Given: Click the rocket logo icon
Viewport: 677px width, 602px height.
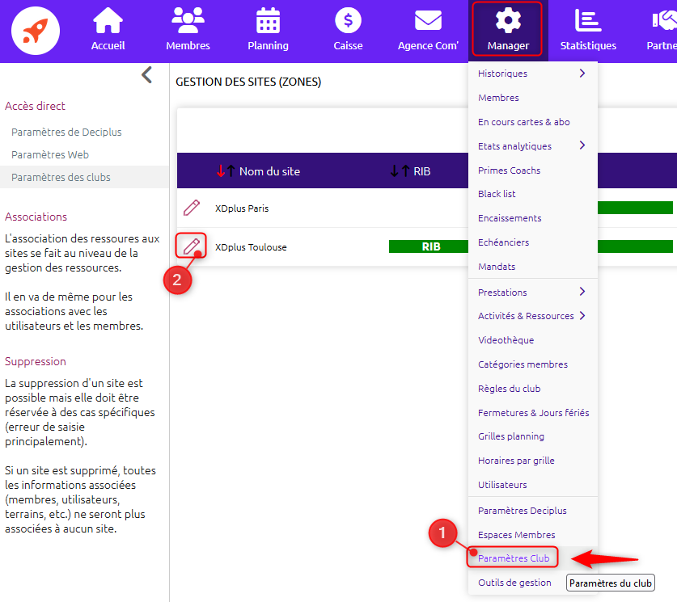Looking at the screenshot, I should coord(36,31).
